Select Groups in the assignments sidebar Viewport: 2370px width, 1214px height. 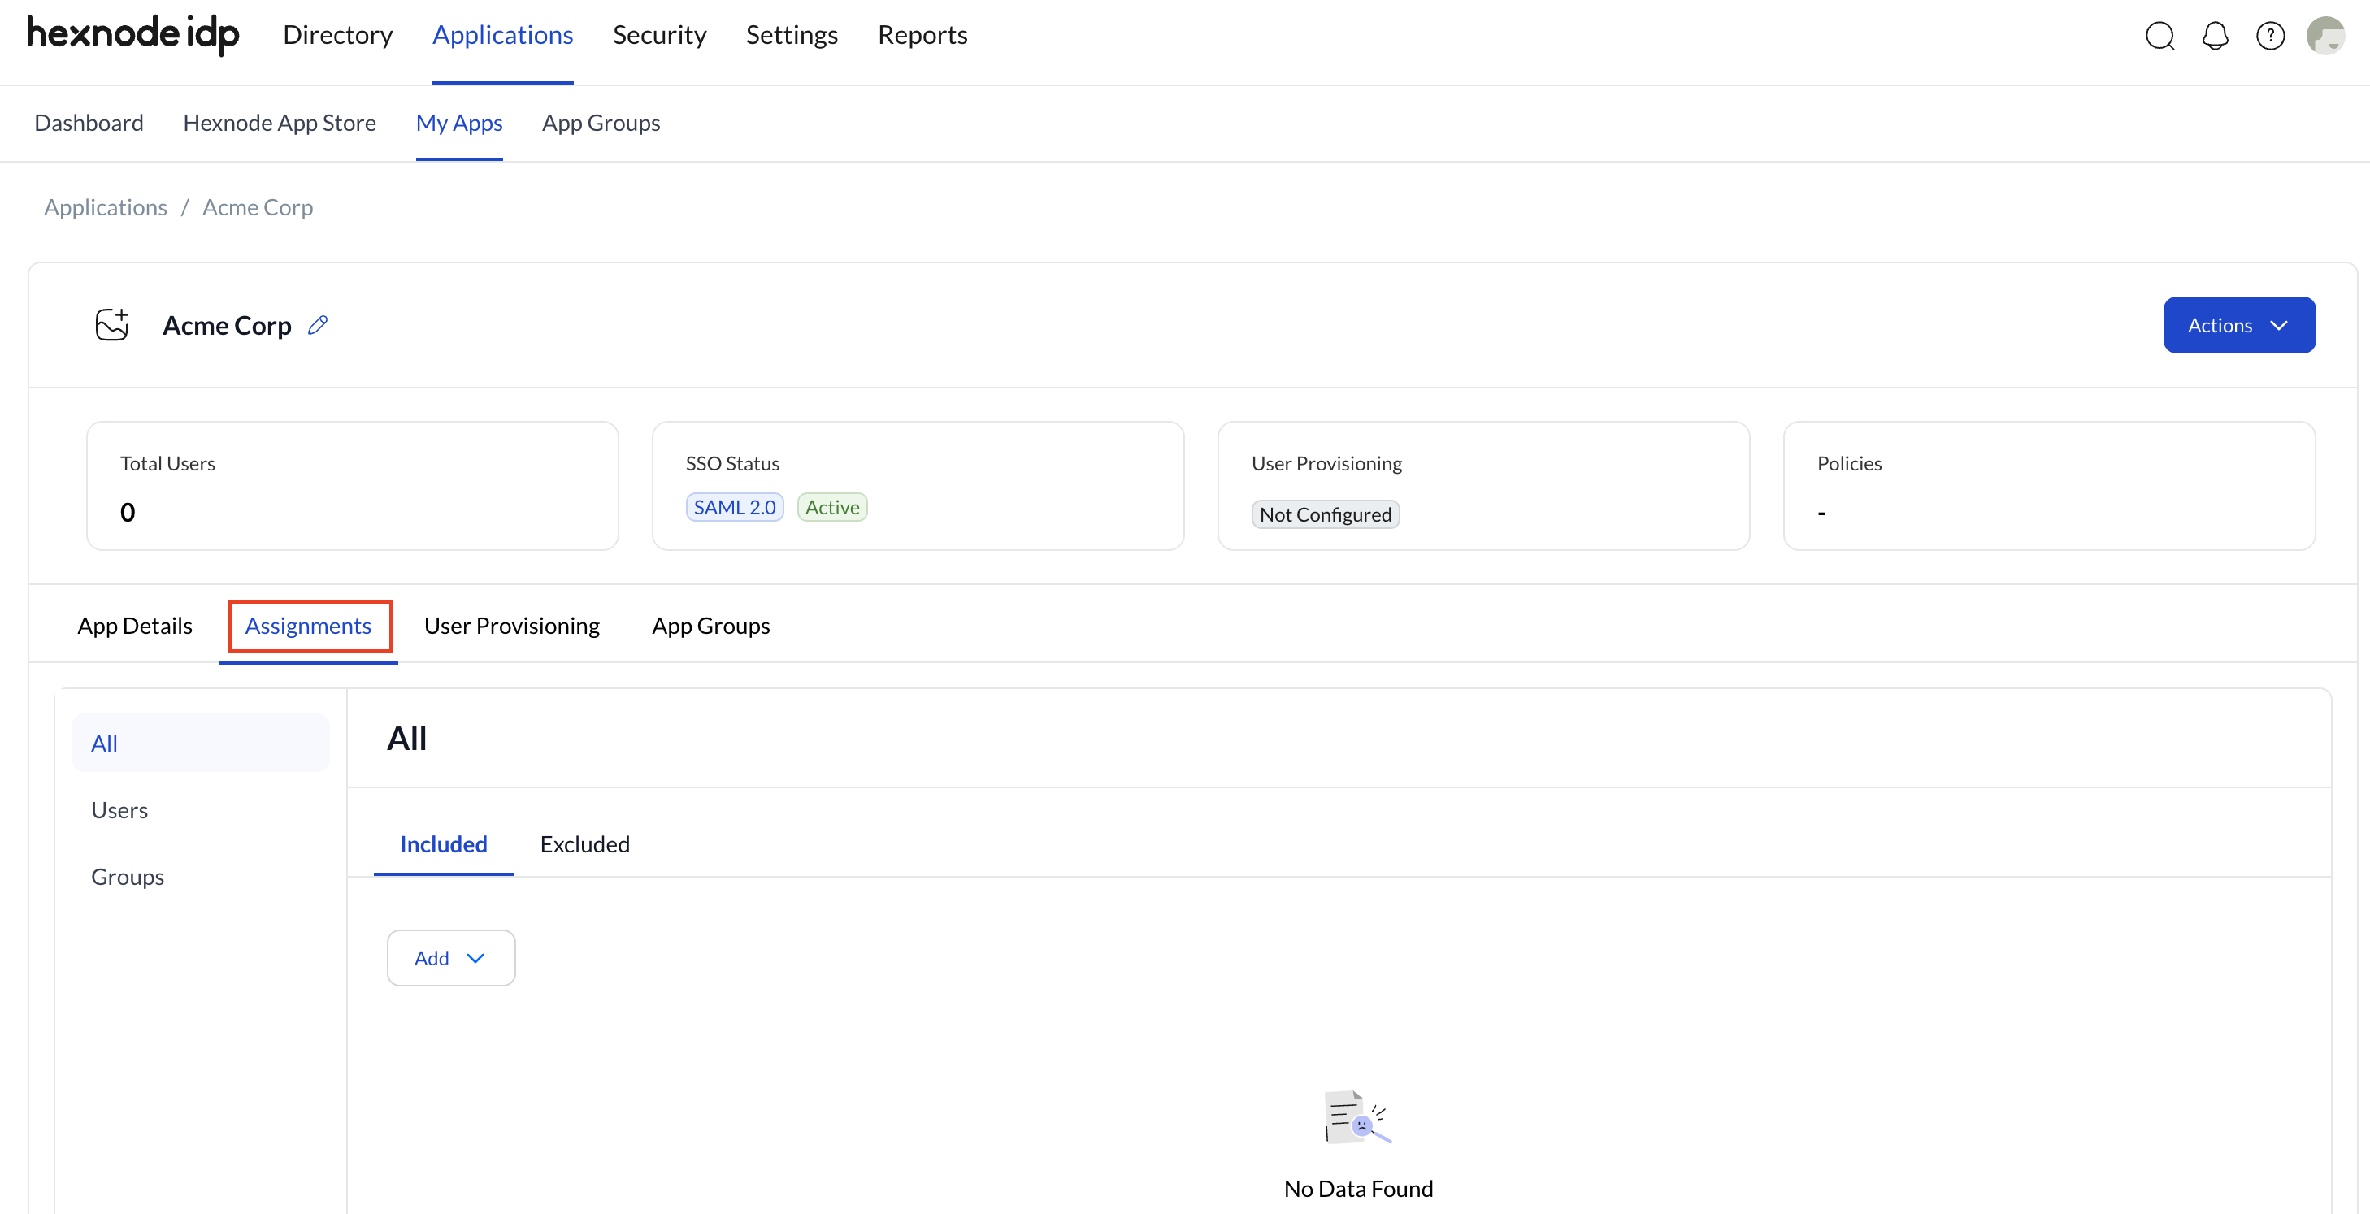pos(128,877)
